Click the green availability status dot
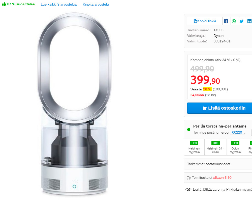This screenshot has height=202, width=252. tap(189, 130)
